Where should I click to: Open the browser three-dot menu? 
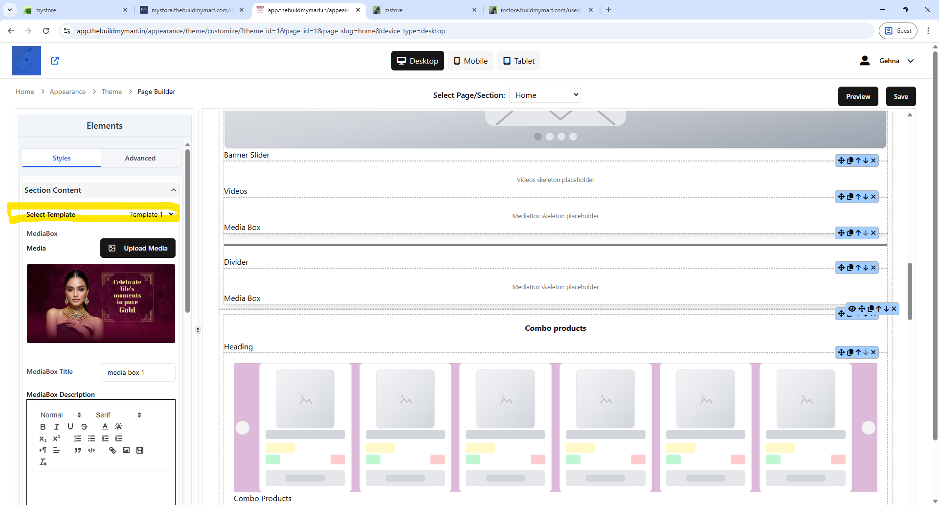click(x=928, y=31)
